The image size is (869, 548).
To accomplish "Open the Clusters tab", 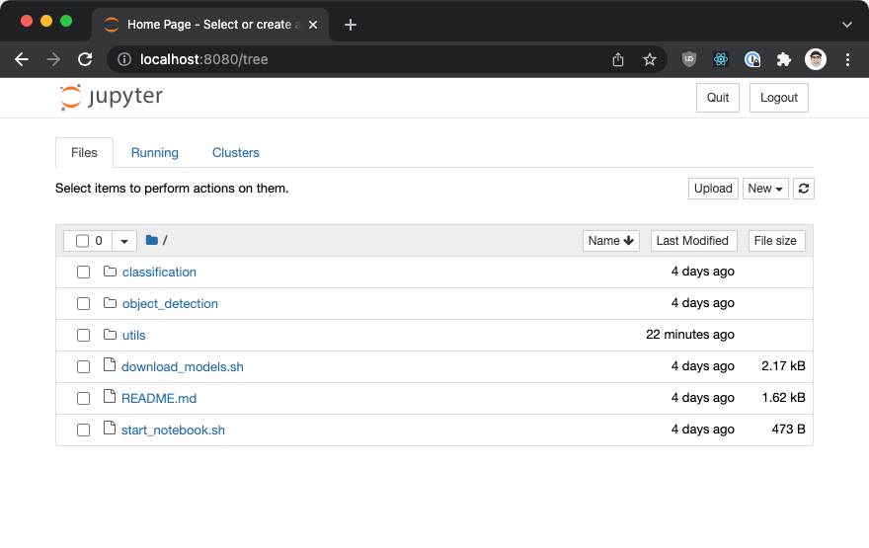I will tap(236, 153).
